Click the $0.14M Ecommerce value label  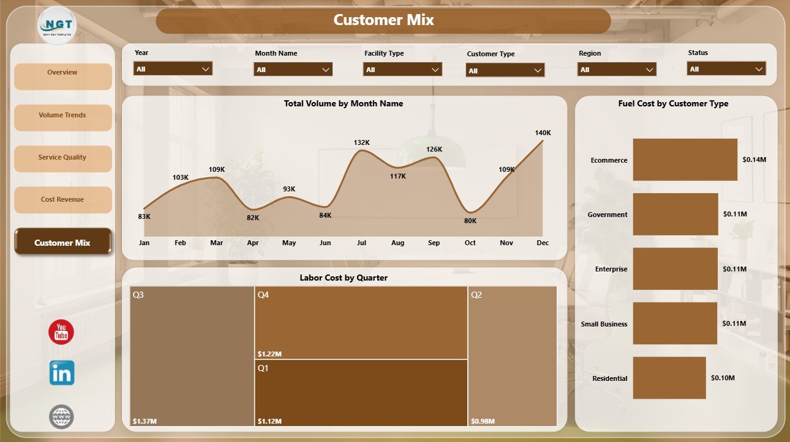754,160
